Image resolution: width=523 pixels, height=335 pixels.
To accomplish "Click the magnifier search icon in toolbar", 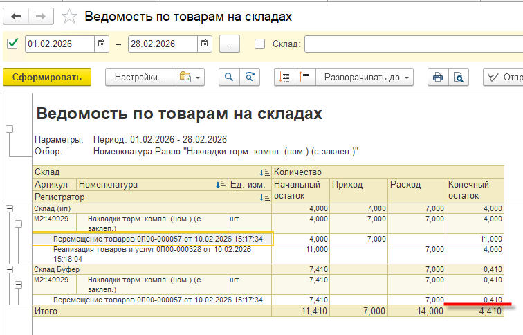I will (x=229, y=77).
